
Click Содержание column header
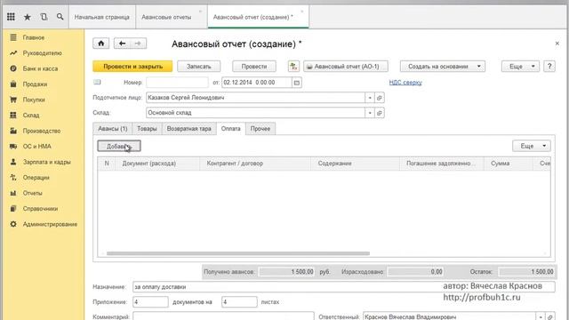(x=356, y=164)
